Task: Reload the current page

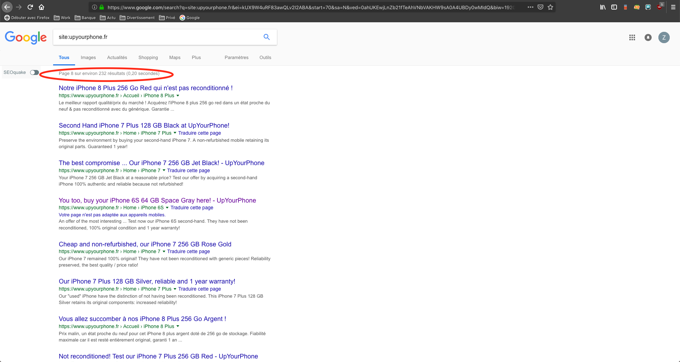Action: (30, 7)
